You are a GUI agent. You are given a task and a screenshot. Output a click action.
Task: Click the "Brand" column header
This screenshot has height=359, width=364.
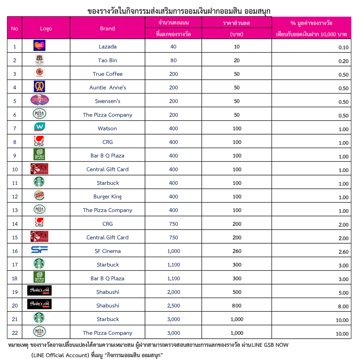[x=108, y=28]
